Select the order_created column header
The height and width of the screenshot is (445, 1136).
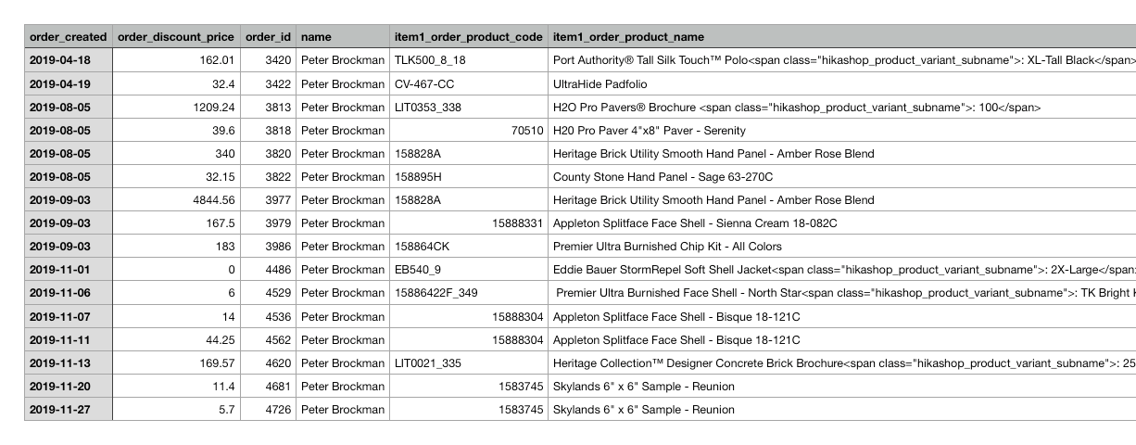tap(69, 37)
